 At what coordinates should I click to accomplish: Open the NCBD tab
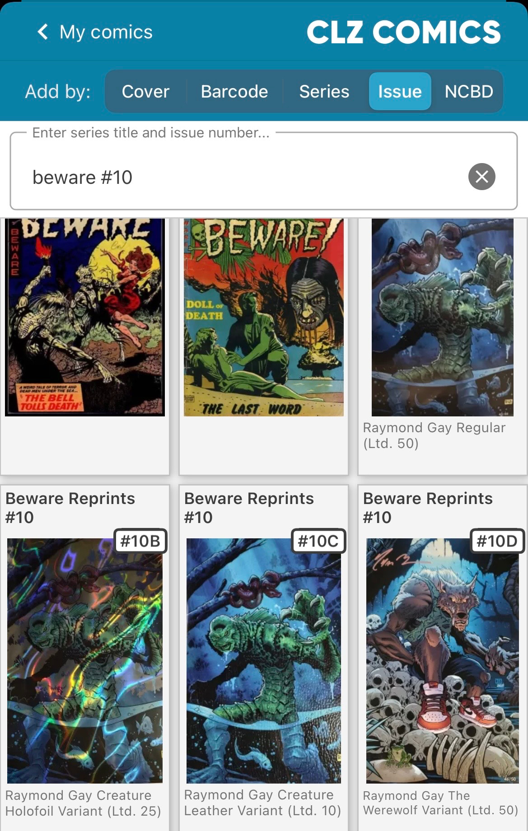click(468, 91)
